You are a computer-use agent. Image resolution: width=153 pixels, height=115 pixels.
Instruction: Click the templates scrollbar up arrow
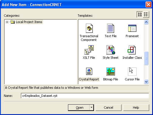pos(146,22)
